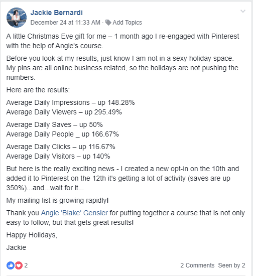
Task: Open the Angie 'Blake' Gensler profile link
Action: click(x=74, y=213)
